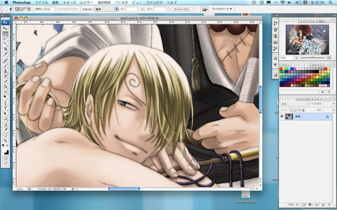Select the Zoom tool
The width and height of the screenshot is (337, 210).
pos(5,140)
